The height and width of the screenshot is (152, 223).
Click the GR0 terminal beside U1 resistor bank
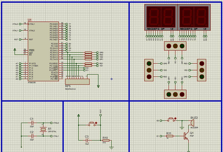pos(97,53)
